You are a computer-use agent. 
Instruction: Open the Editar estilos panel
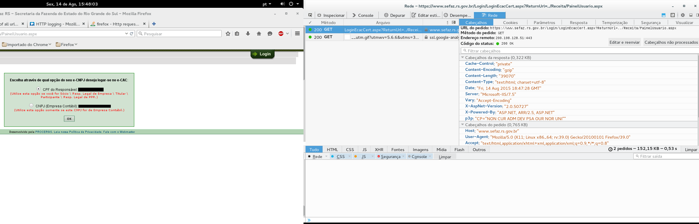[426, 15]
